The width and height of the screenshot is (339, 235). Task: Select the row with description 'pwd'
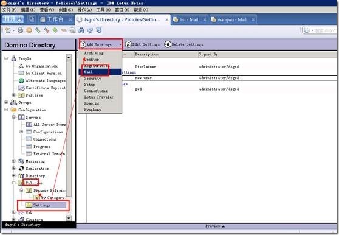pos(207,89)
